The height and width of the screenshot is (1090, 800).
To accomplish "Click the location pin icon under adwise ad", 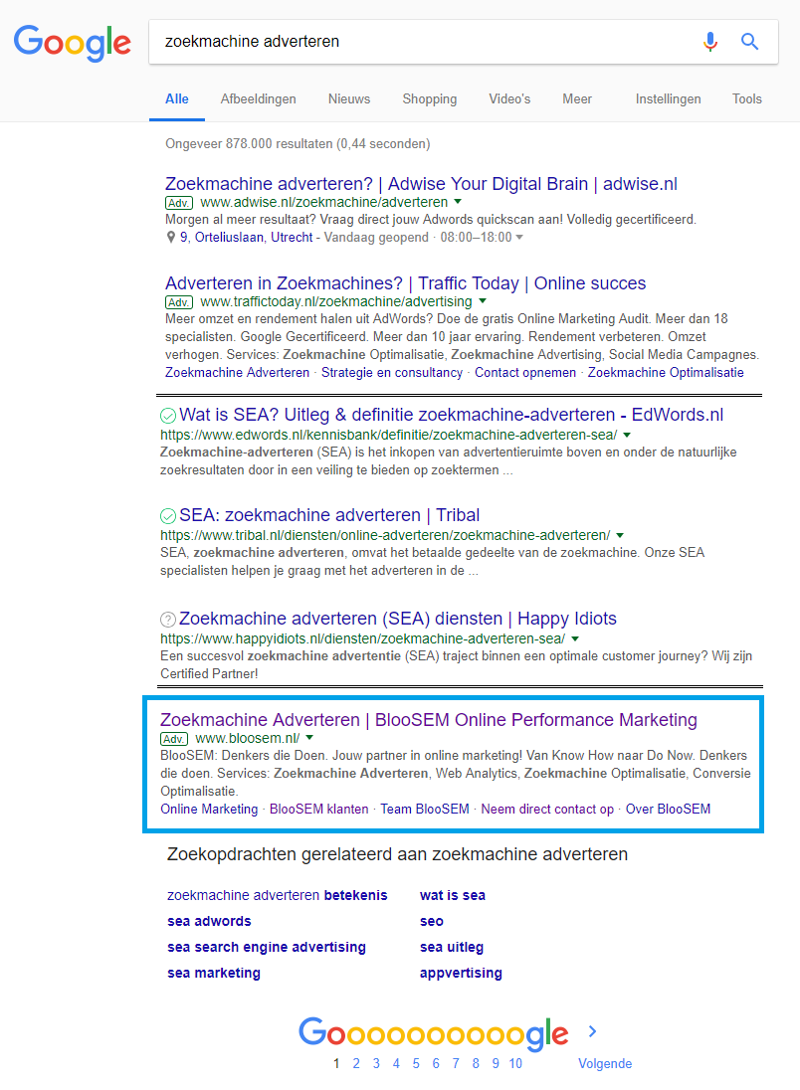I will pyautogui.click(x=171, y=237).
